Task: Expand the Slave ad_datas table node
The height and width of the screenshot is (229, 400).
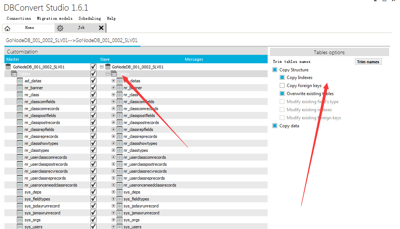Action: 114,80
